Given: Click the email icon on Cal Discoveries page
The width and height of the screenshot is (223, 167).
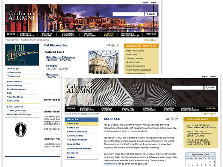Looking at the screenshot, I should (108, 45).
